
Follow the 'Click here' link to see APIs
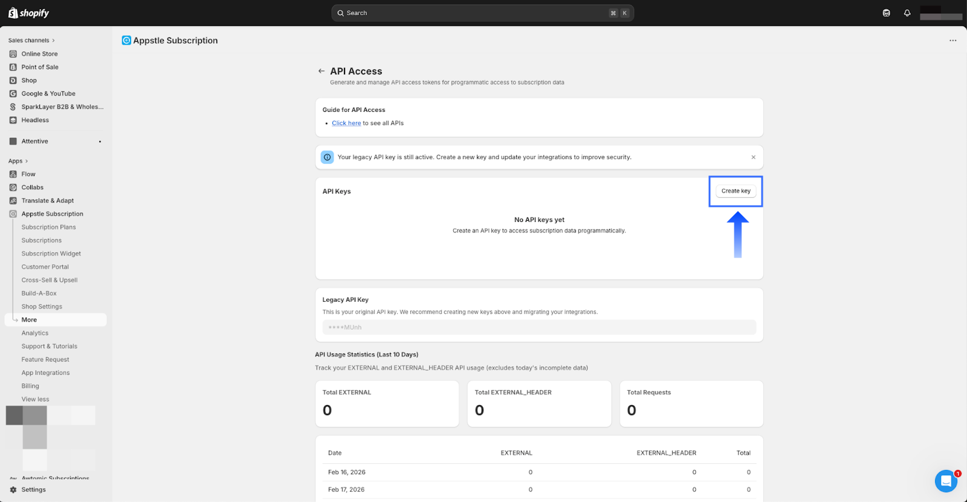click(346, 123)
